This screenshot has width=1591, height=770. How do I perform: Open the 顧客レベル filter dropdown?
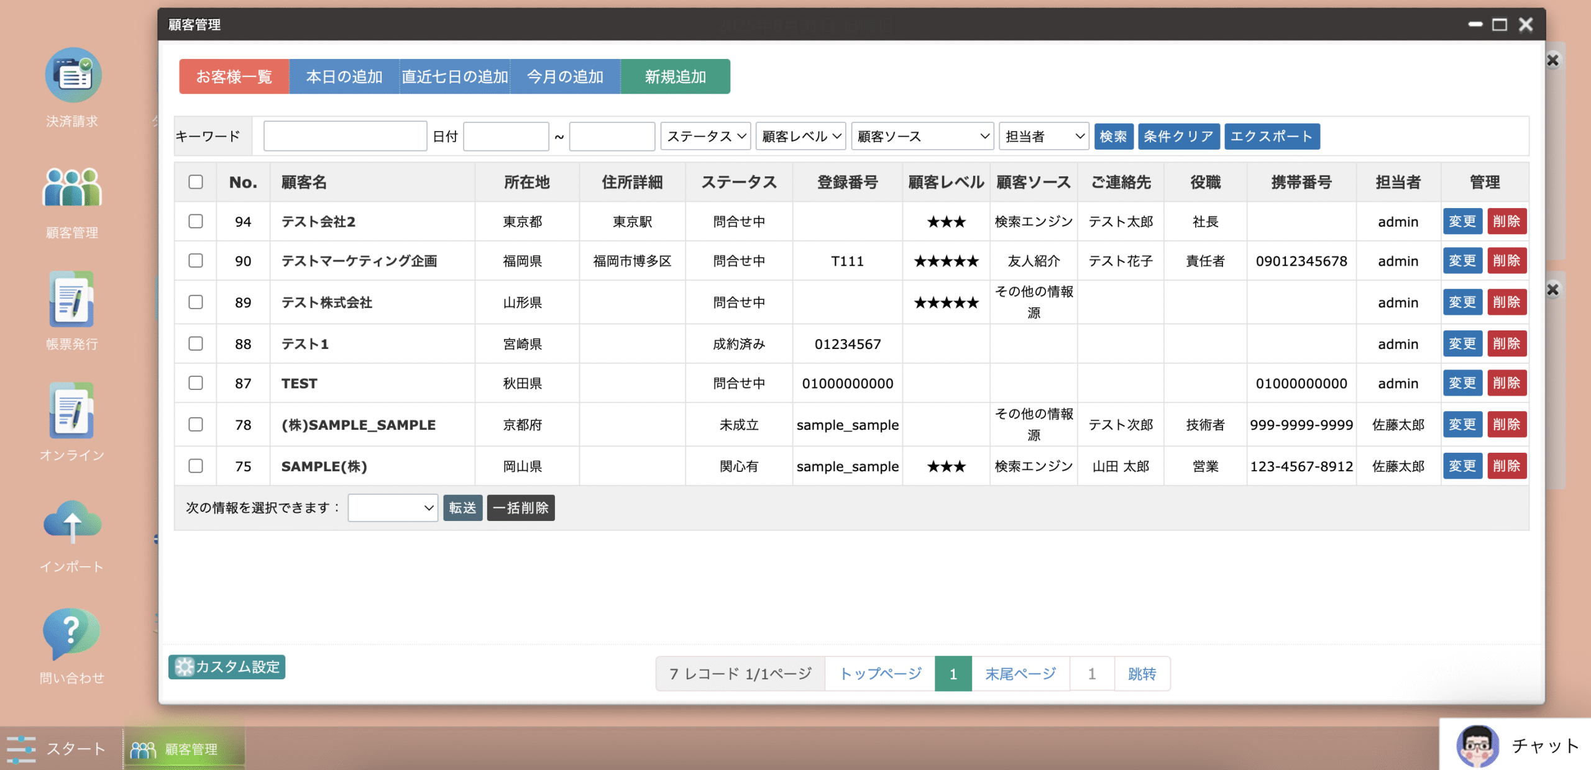click(800, 136)
